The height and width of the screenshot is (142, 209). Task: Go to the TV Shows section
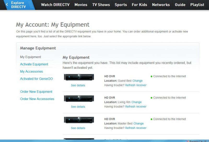pyautogui.click(x=101, y=5)
